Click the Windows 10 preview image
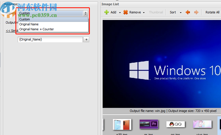The height and width of the screenshot is (135, 221). tap(162, 64)
